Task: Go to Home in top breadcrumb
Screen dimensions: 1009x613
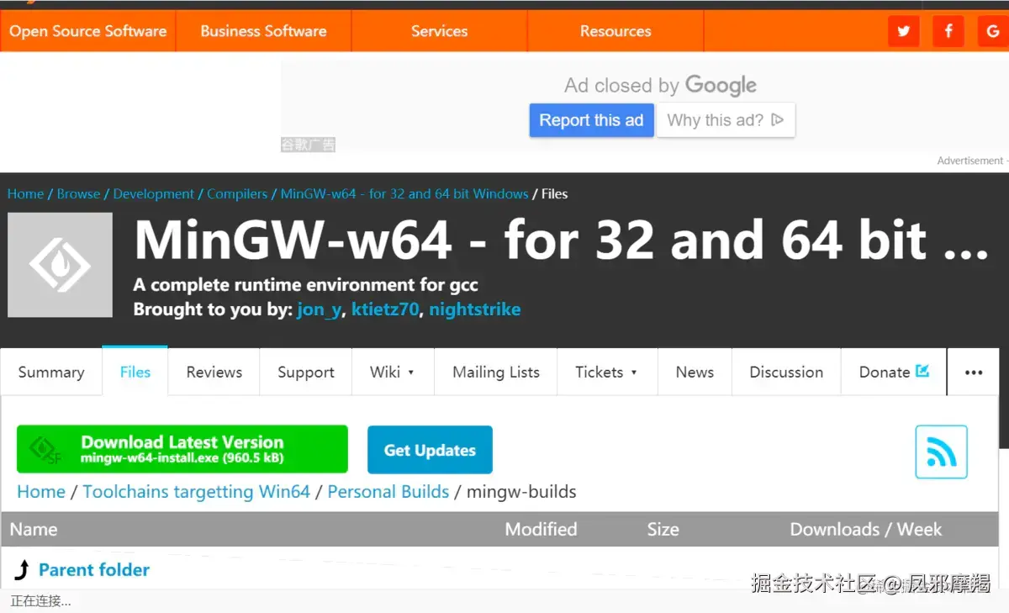Action: click(x=25, y=193)
